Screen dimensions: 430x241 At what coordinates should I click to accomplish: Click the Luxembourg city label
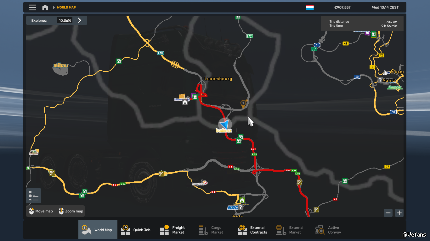click(x=218, y=79)
